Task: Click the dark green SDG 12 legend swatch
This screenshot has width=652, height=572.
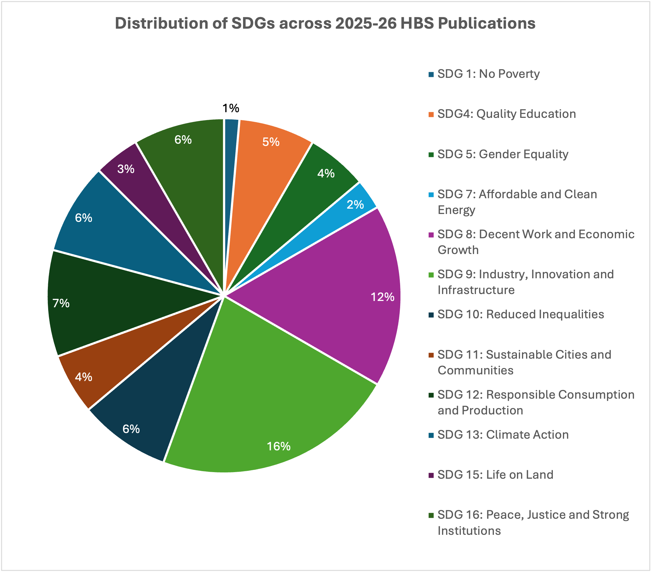Action: [431, 395]
